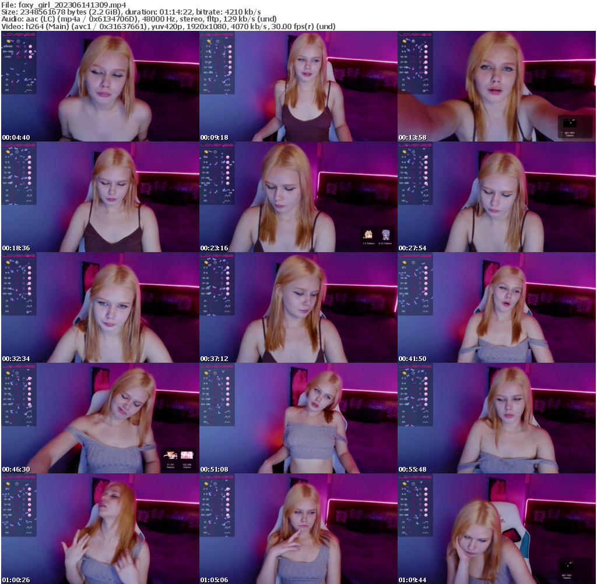Click the Video codec info line
The image size is (597, 584).
[168, 26]
